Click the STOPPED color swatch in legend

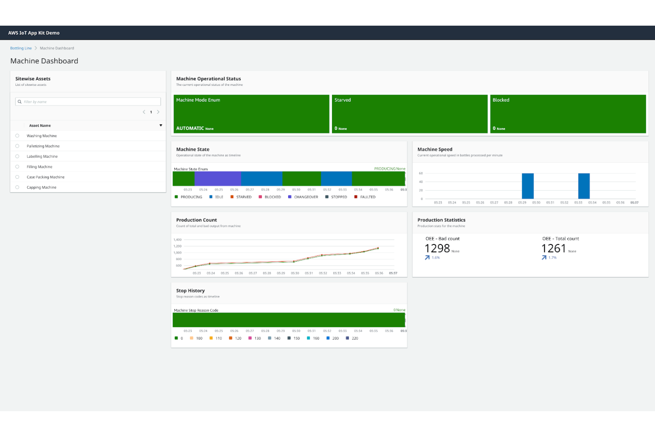click(326, 197)
